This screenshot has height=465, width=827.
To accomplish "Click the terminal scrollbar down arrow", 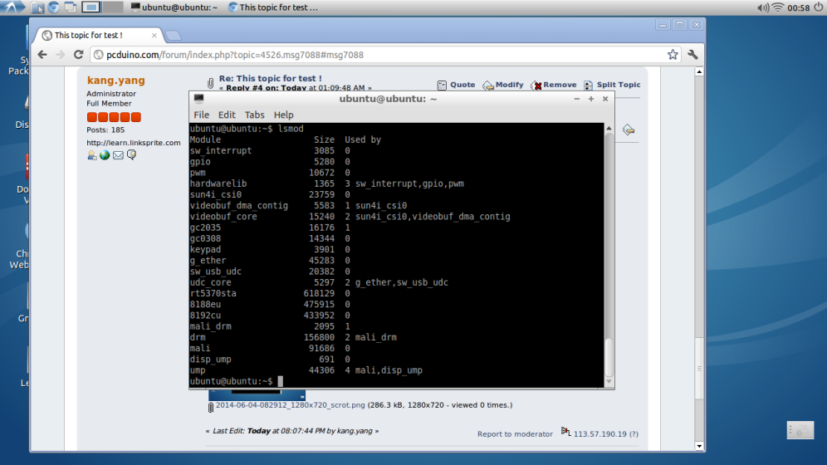I will pyautogui.click(x=609, y=382).
